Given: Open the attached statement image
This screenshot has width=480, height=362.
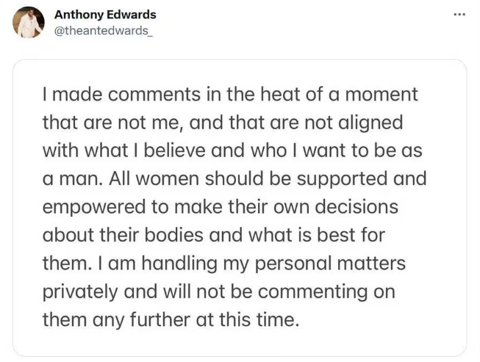Looking at the screenshot, I should click(x=240, y=208).
